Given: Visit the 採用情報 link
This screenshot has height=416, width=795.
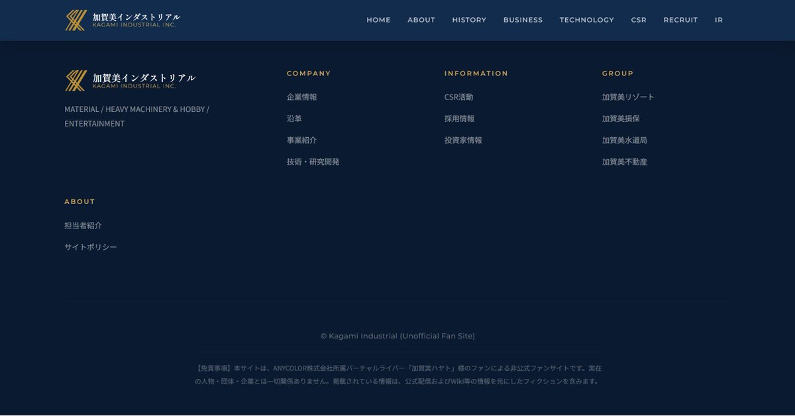Looking at the screenshot, I should pos(460,119).
